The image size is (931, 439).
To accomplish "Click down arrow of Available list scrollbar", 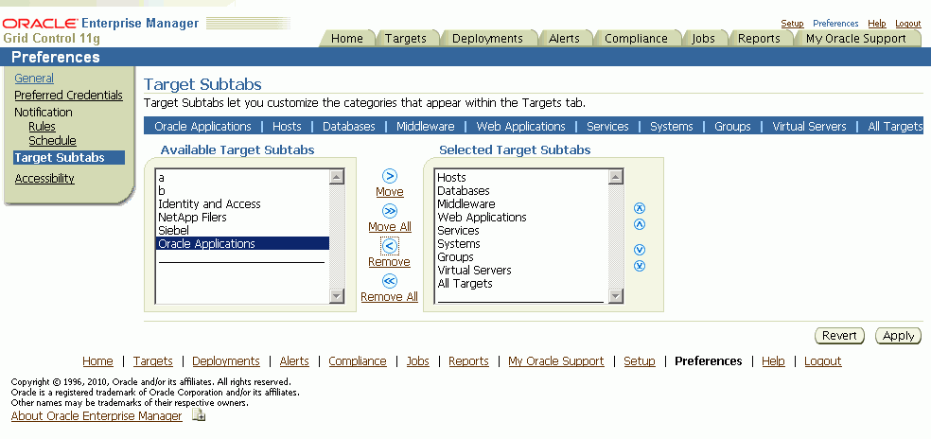I will [337, 296].
